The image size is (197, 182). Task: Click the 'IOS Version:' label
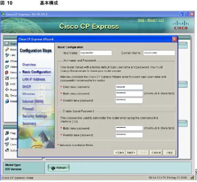point(13,169)
